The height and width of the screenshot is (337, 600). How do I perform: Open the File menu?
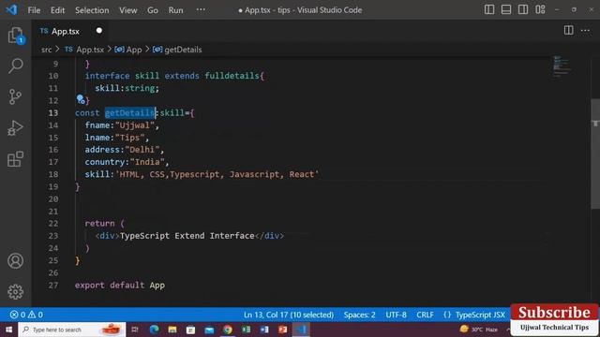coord(34,10)
